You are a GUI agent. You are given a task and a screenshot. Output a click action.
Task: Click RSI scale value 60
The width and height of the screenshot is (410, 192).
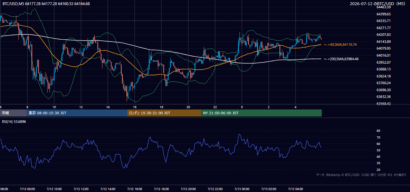pos(378,144)
